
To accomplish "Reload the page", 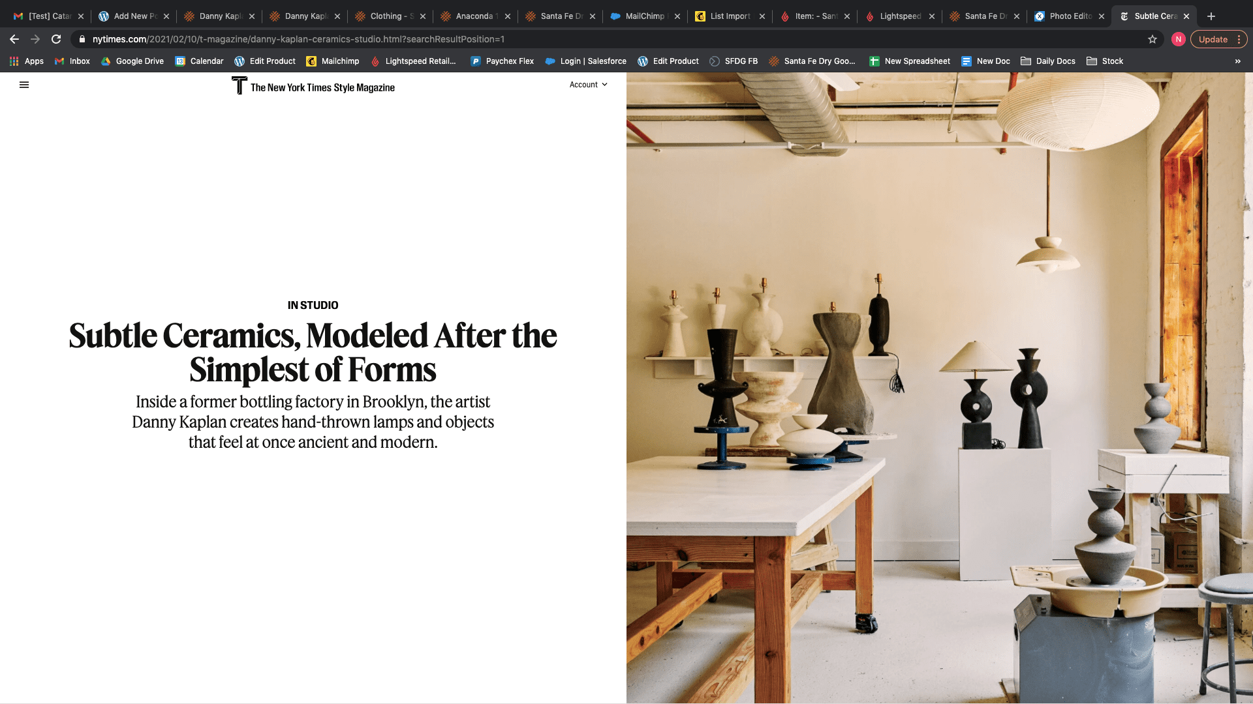I will pos(56,39).
